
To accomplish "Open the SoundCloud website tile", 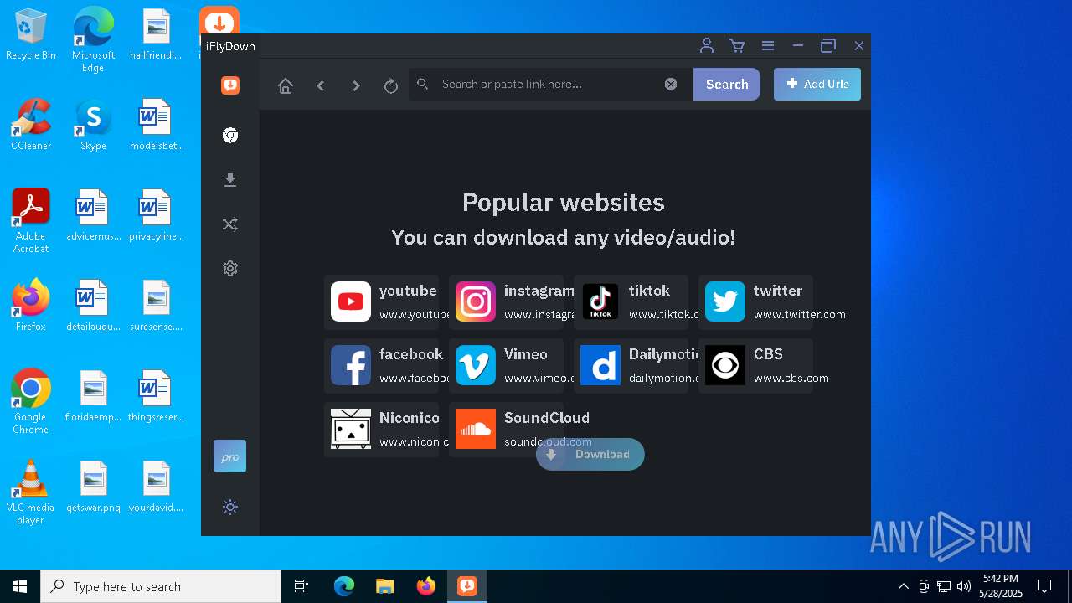I will (x=506, y=429).
